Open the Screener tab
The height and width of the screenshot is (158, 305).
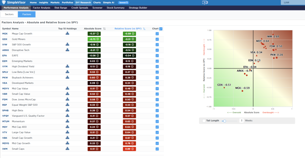click(x=97, y=8)
